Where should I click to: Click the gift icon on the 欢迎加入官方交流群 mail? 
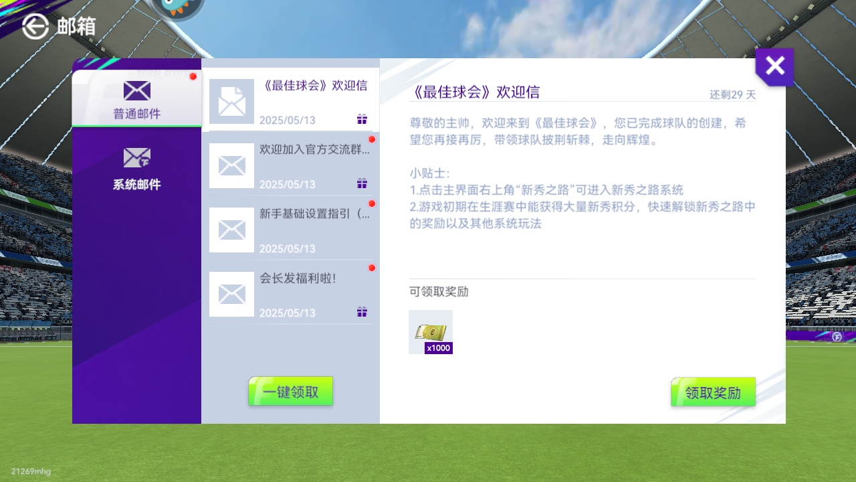click(x=362, y=183)
